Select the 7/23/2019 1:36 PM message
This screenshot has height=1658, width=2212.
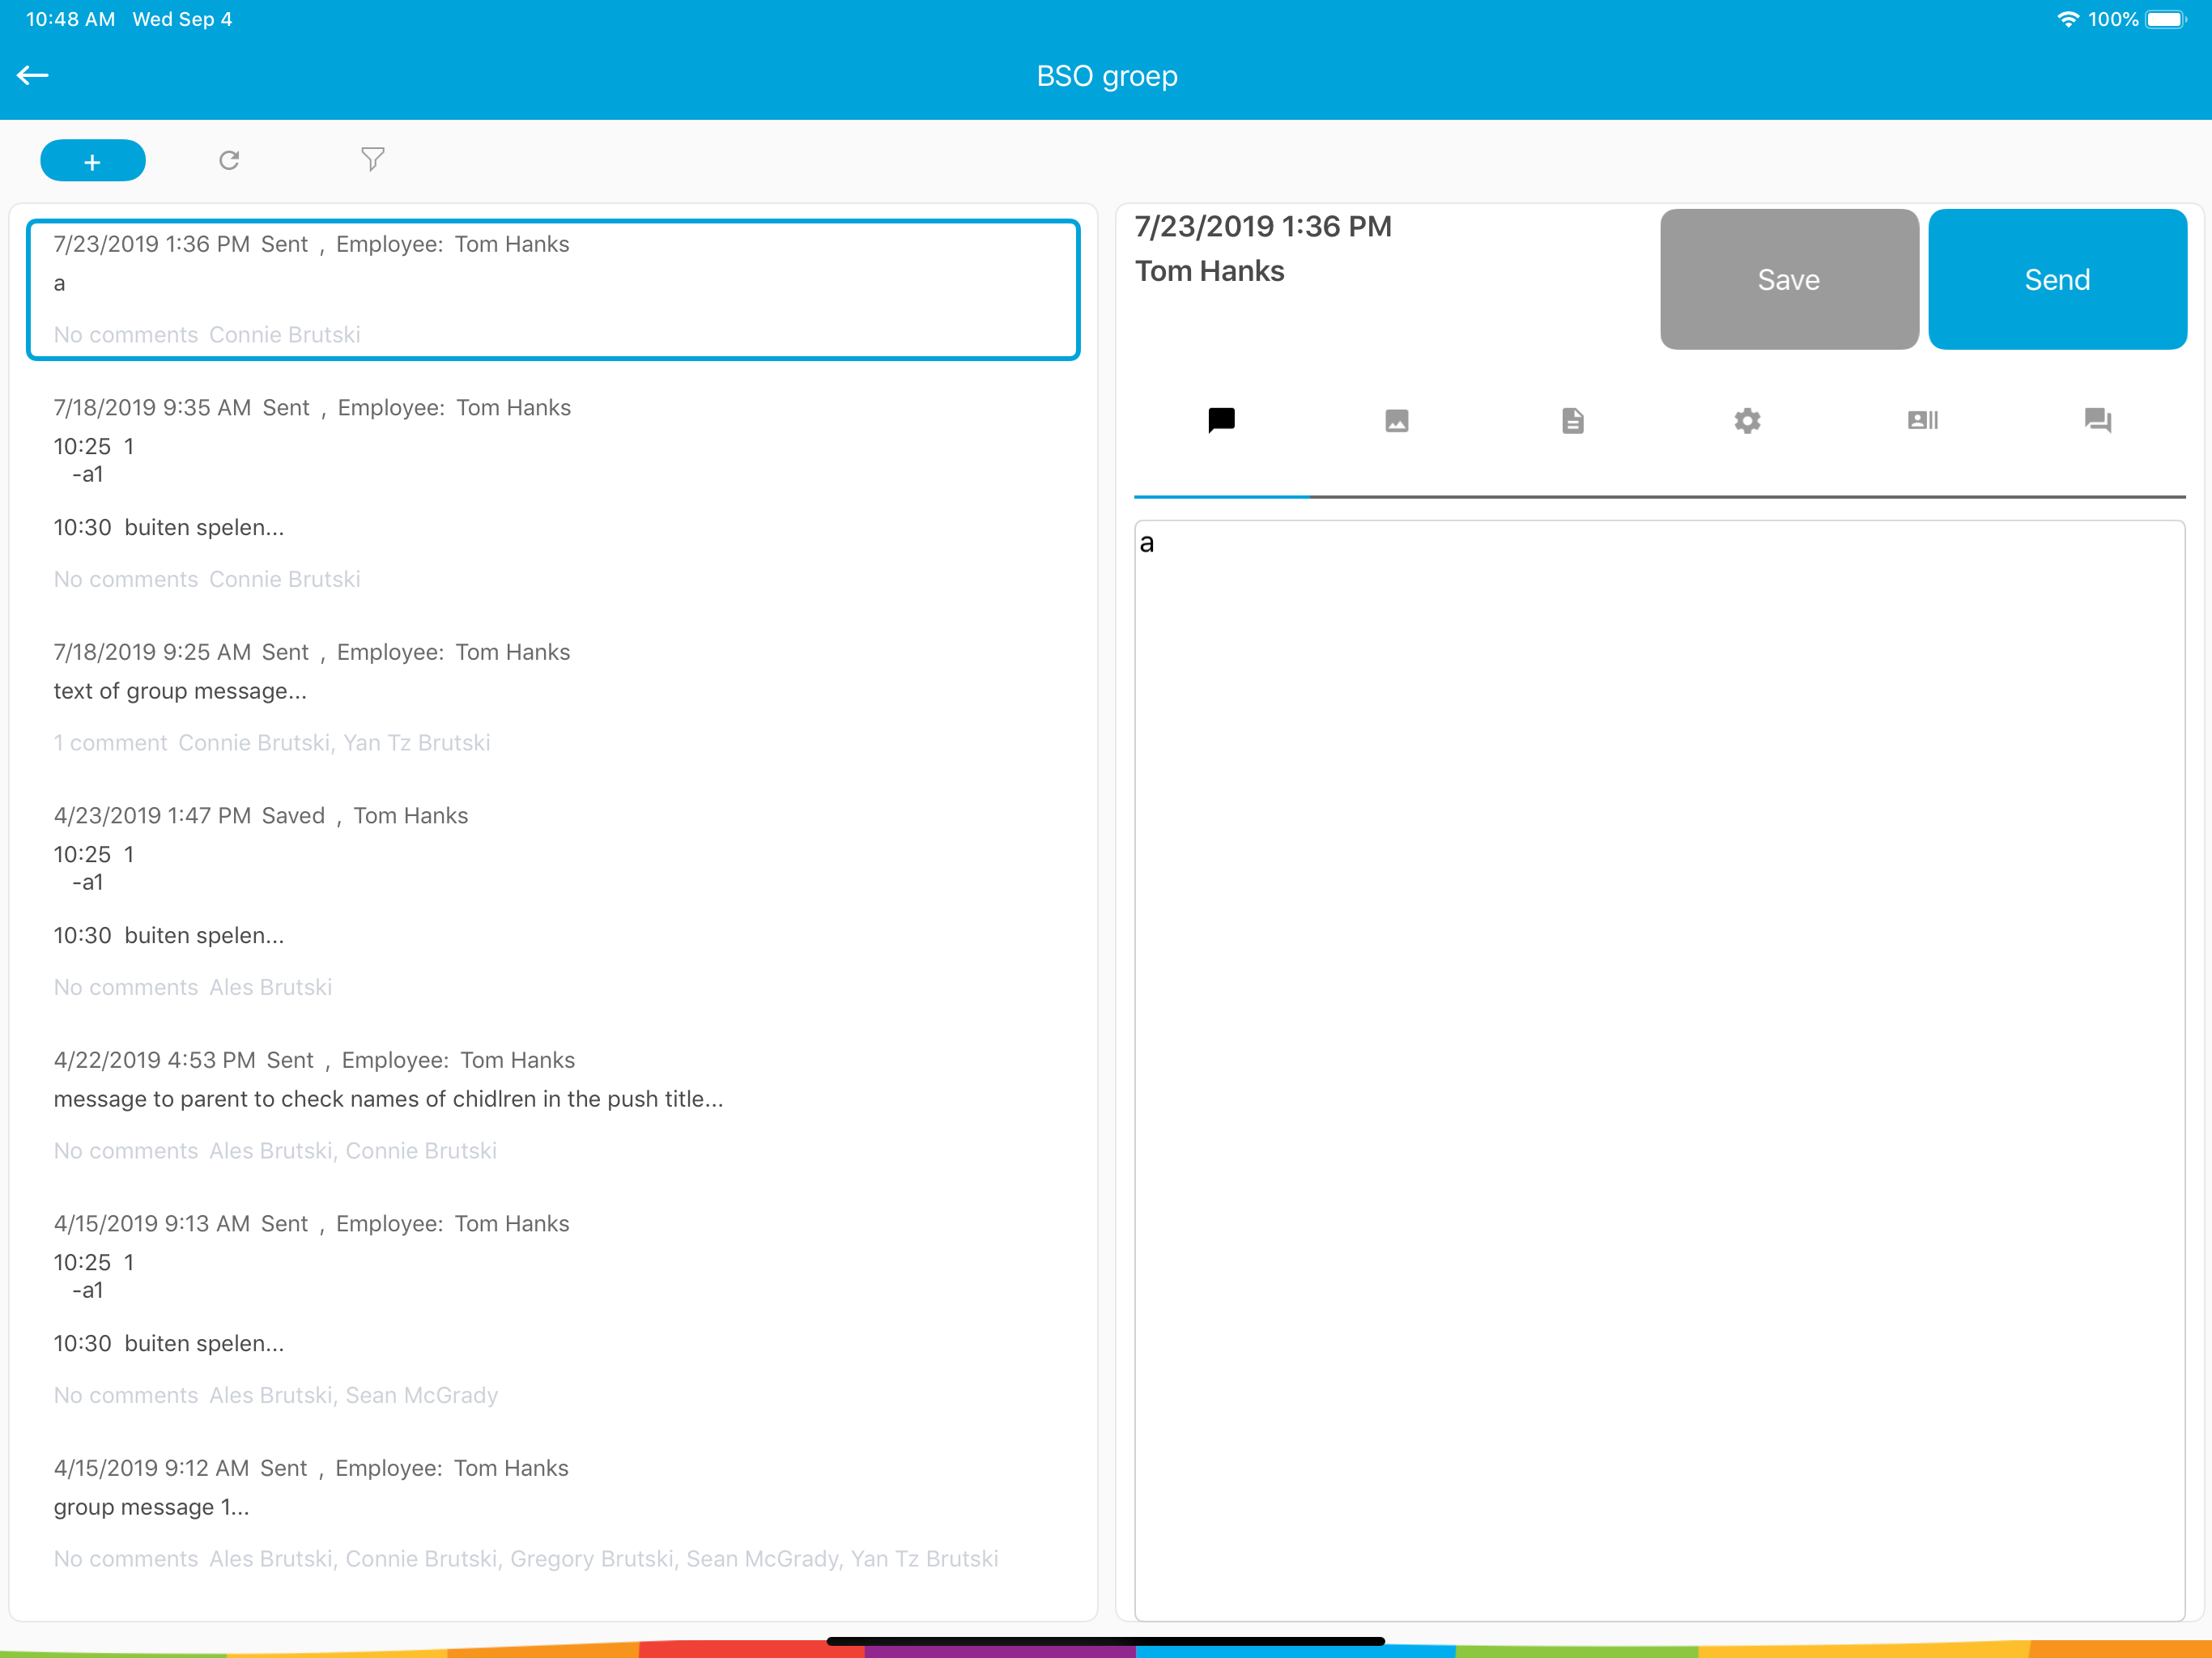point(553,289)
